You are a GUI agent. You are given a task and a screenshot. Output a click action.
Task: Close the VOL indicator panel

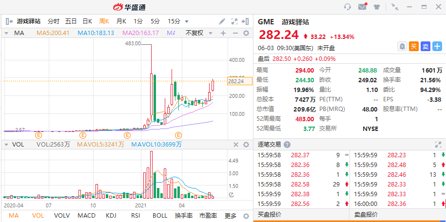pos(236,145)
